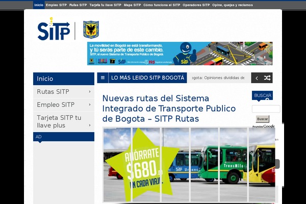
Task: Open Inicio in the top navigation bar
Action: pyautogui.click(x=39, y=5)
